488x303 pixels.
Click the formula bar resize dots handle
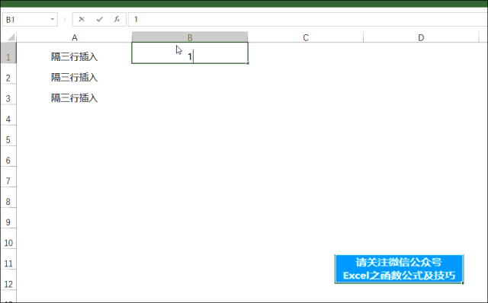coord(65,19)
